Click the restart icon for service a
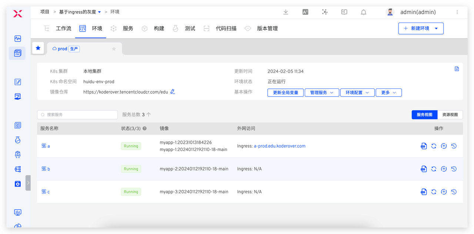 click(x=434, y=146)
